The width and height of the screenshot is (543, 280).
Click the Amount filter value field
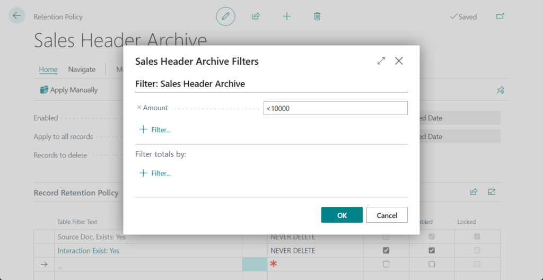335,108
